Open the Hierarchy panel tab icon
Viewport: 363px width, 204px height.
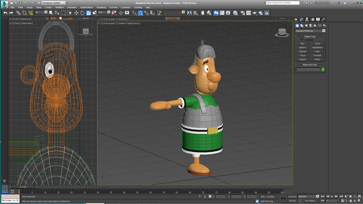tap(307, 20)
